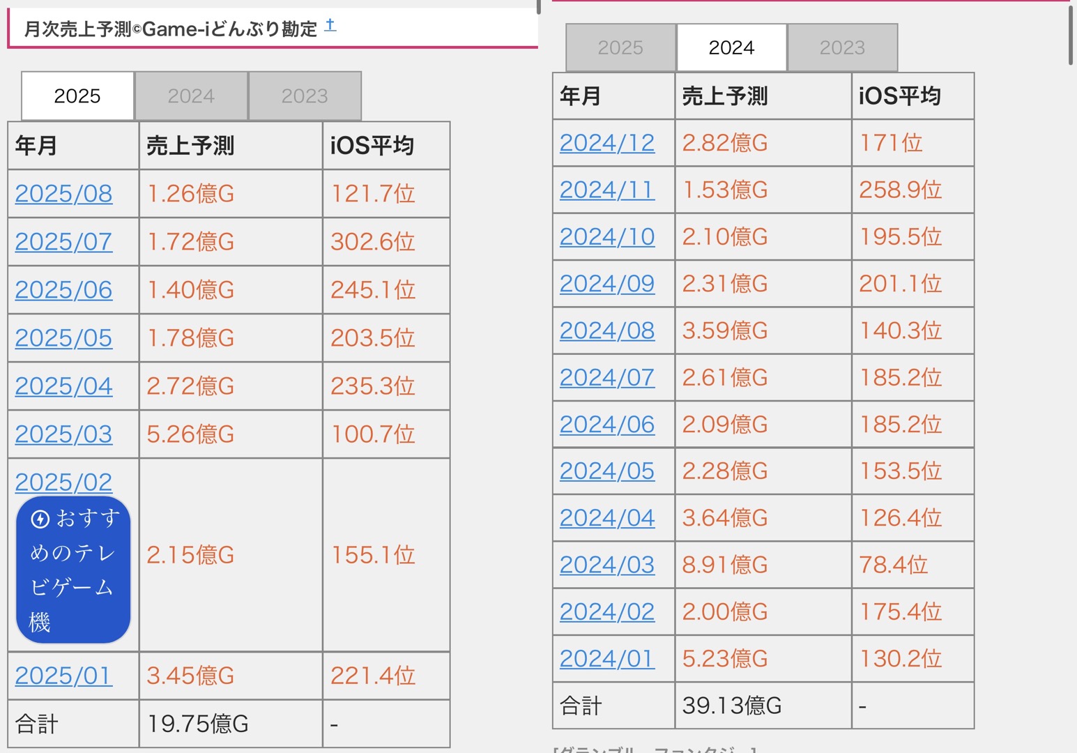Open the 2025/08 month link
Screen dimensions: 1077x753
63,194
